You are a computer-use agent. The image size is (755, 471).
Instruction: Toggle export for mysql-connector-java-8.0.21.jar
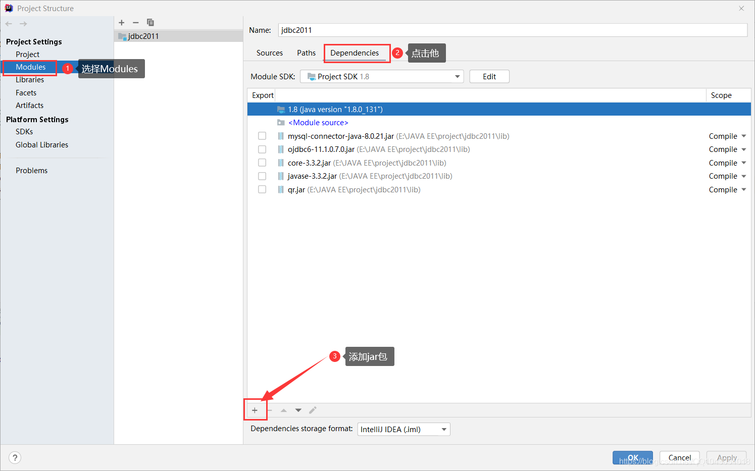pyautogui.click(x=262, y=136)
